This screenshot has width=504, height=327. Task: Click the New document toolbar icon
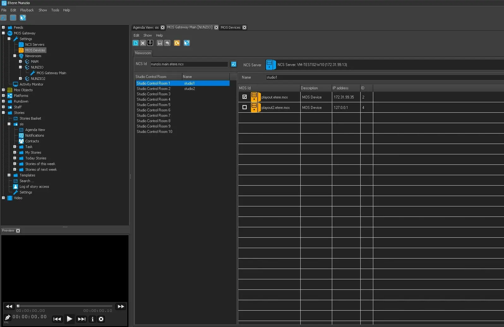(x=135, y=43)
